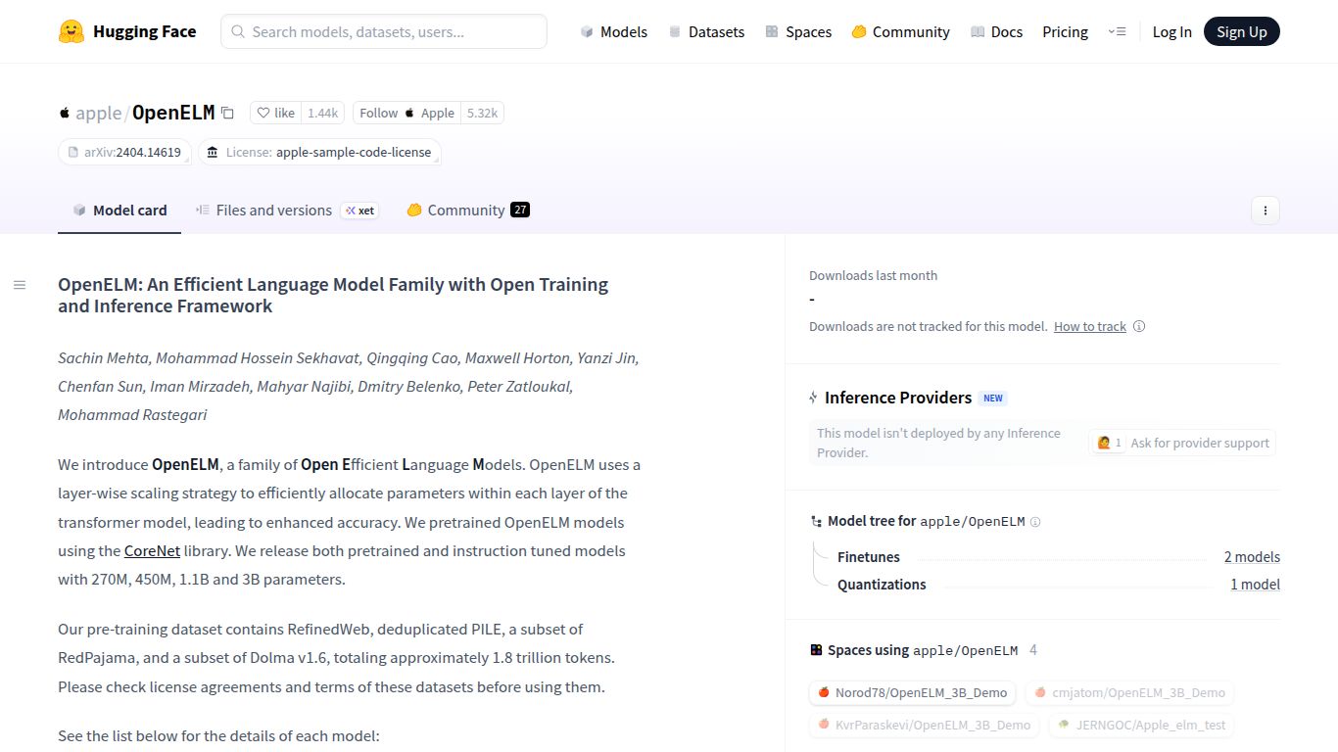Viewport: 1338px width, 752px height.
Task: Open the table of contents hamburger icon
Action: pos(20,285)
